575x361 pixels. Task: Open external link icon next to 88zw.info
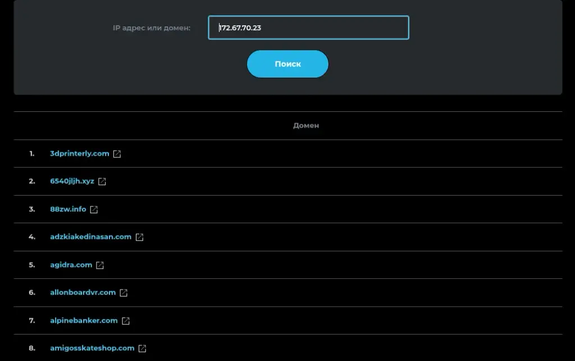(94, 209)
